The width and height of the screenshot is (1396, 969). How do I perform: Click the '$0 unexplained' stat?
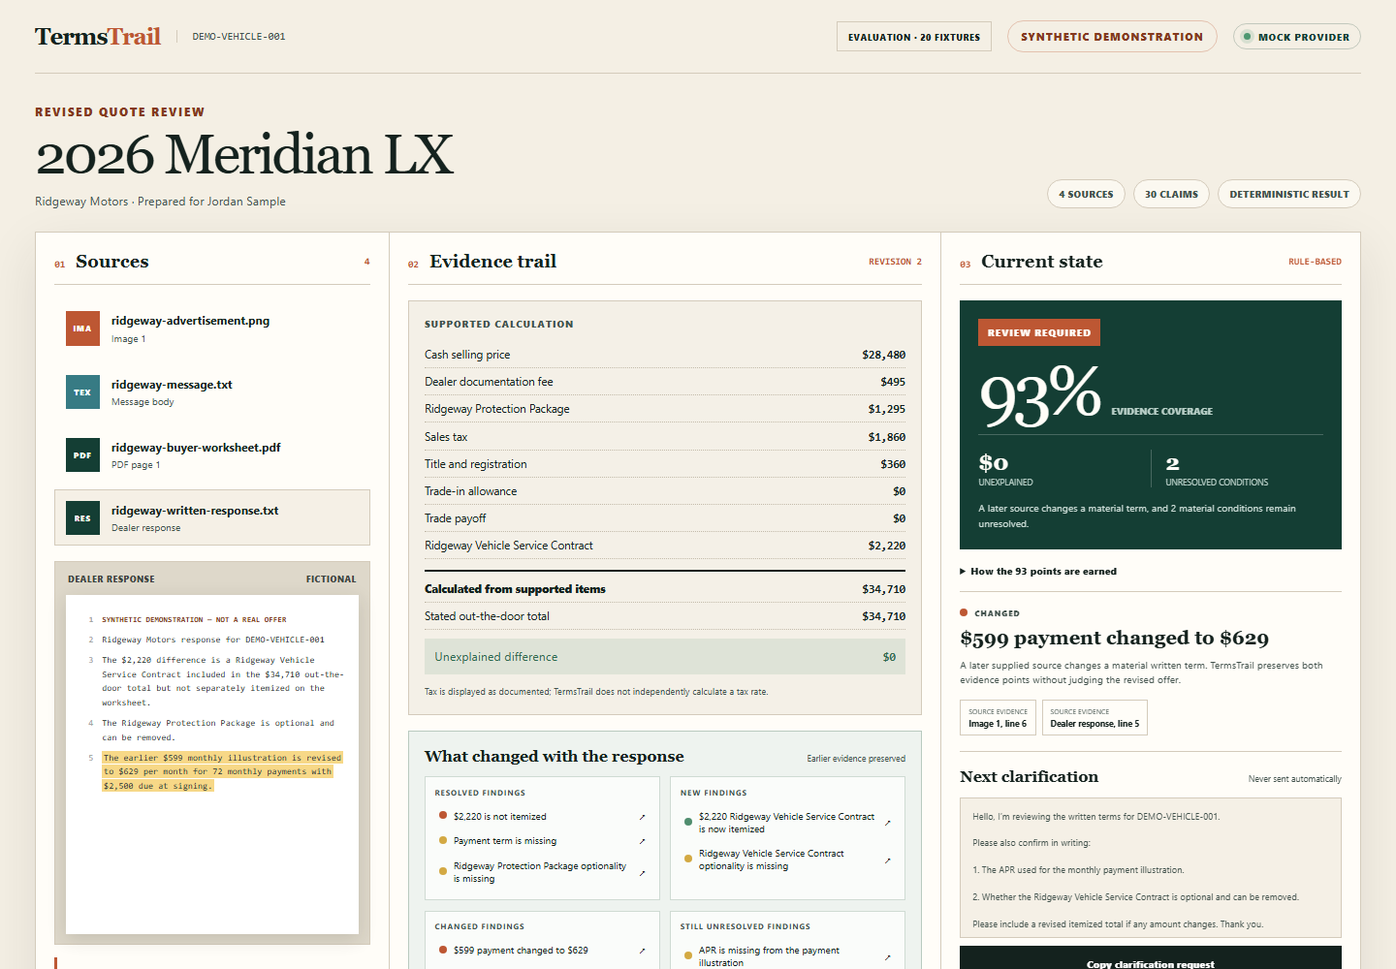(1005, 470)
